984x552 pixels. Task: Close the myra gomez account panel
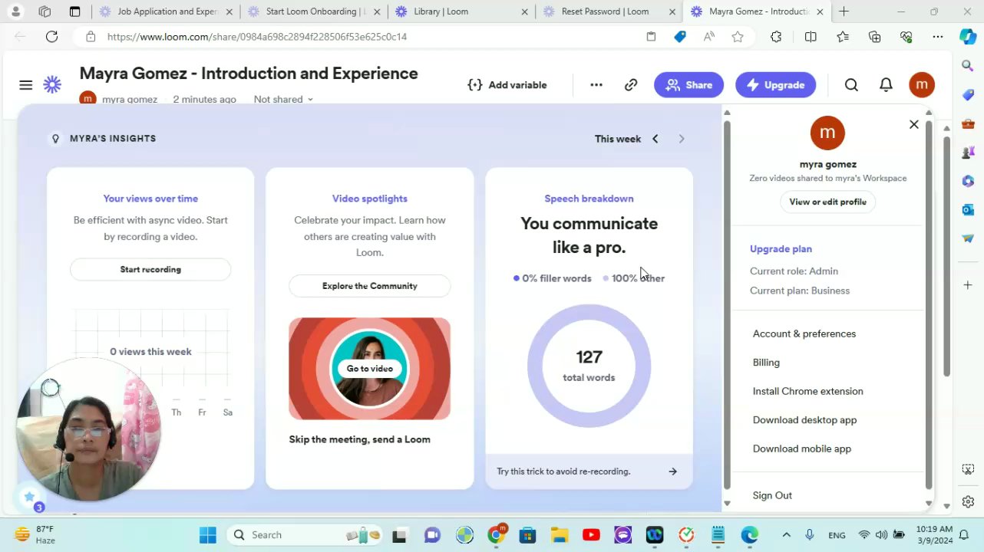click(913, 124)
